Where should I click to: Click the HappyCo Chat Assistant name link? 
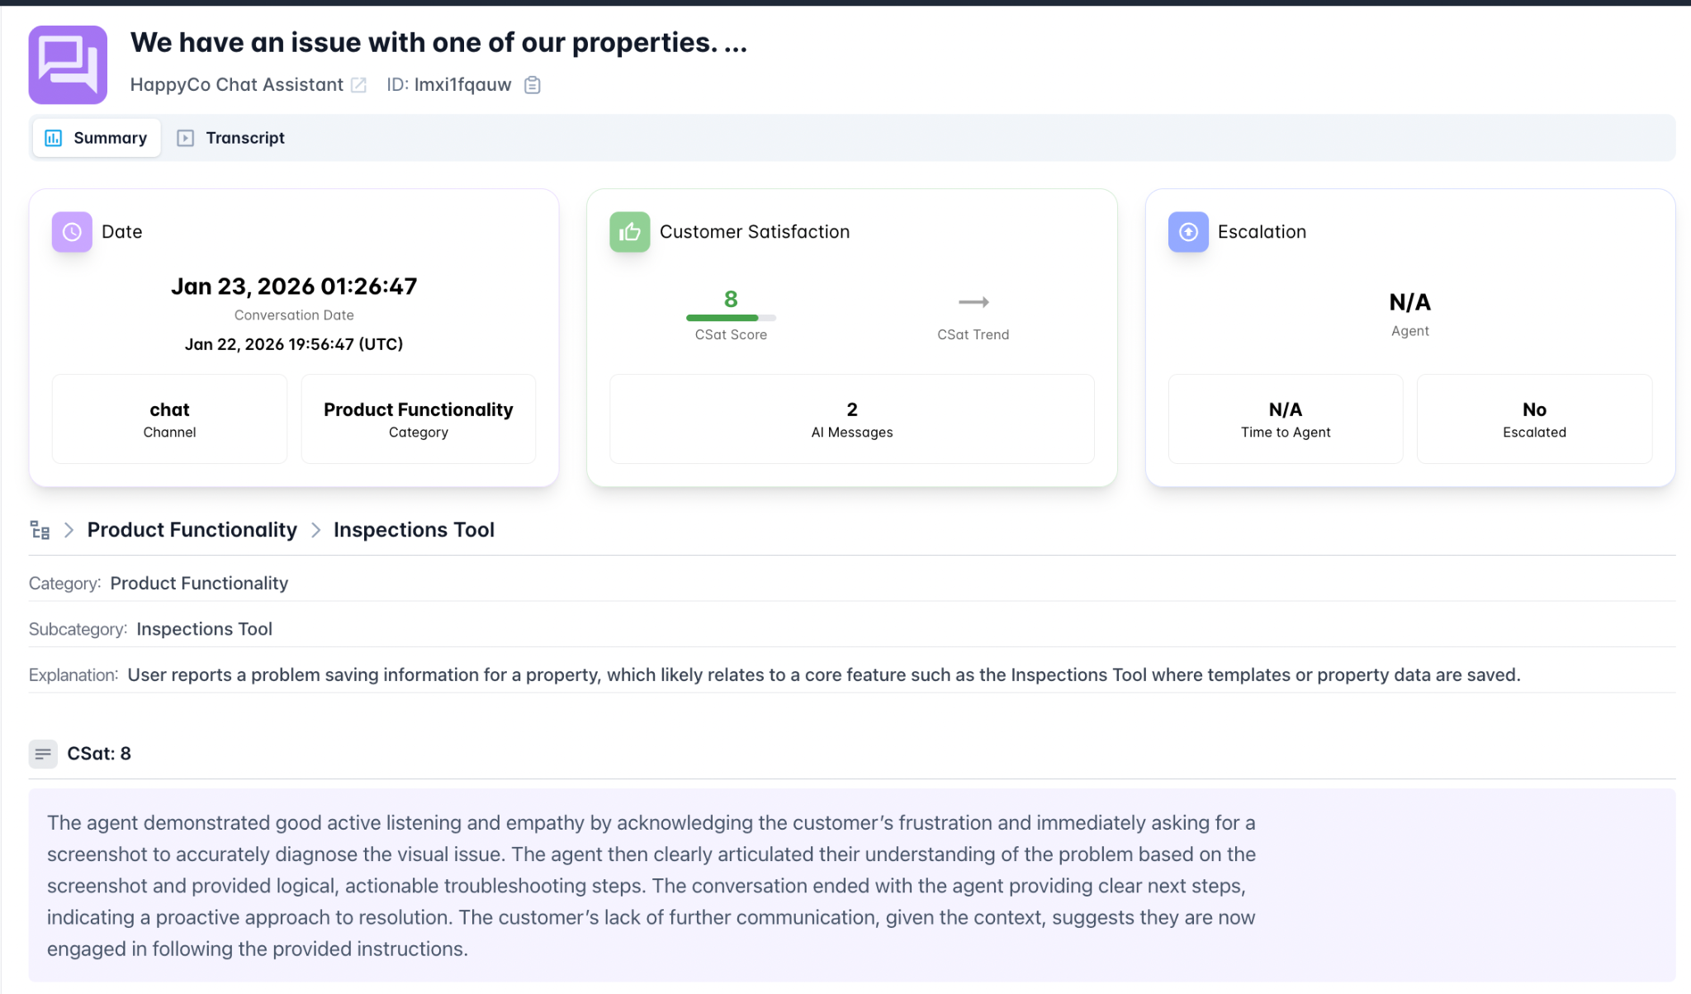tap(236, 85)
